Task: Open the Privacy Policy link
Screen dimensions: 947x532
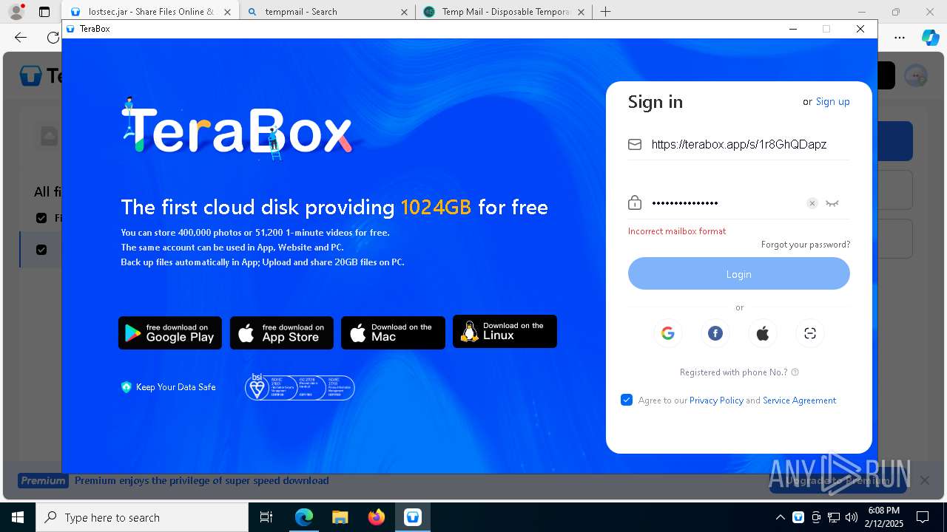Action: coord(716,400)
